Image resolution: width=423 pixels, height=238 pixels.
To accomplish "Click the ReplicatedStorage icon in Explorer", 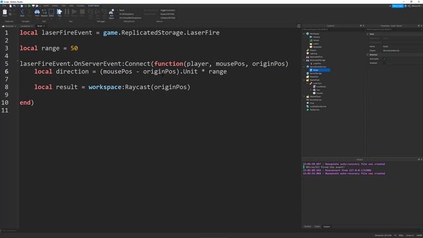I will coord(307,60).
